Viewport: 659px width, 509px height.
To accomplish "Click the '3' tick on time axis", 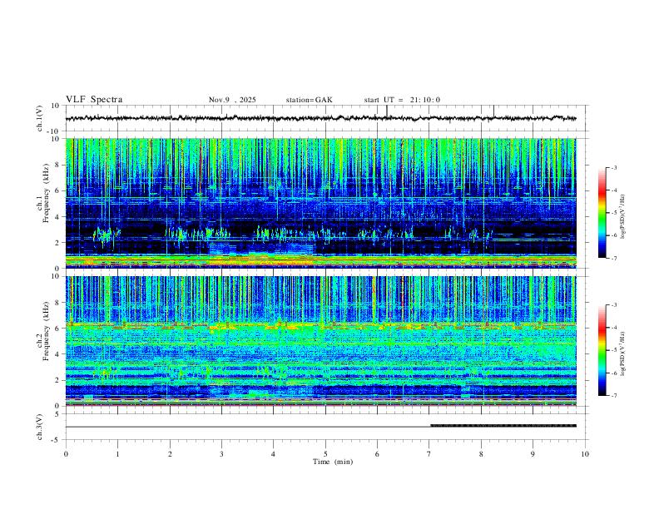I will (221, 454).
